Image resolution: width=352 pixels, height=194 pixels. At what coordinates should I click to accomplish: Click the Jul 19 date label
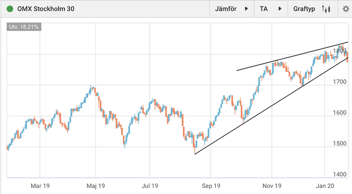(x=150, y=186)
